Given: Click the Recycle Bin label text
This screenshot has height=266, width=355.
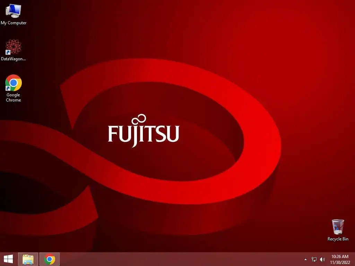Looking at the screenshot, I should pyautogui.click(x=338, y=239).
